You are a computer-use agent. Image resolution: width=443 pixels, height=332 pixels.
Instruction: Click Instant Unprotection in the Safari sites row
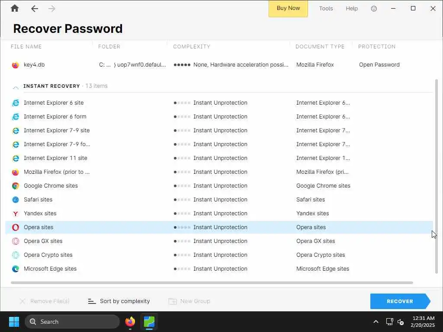220,200
